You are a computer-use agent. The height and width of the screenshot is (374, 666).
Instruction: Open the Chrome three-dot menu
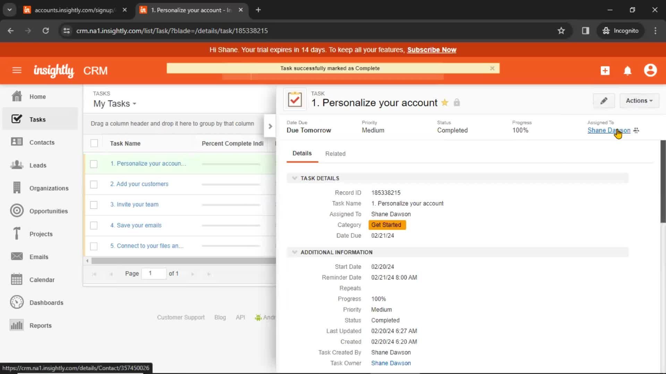pos(655,30)
